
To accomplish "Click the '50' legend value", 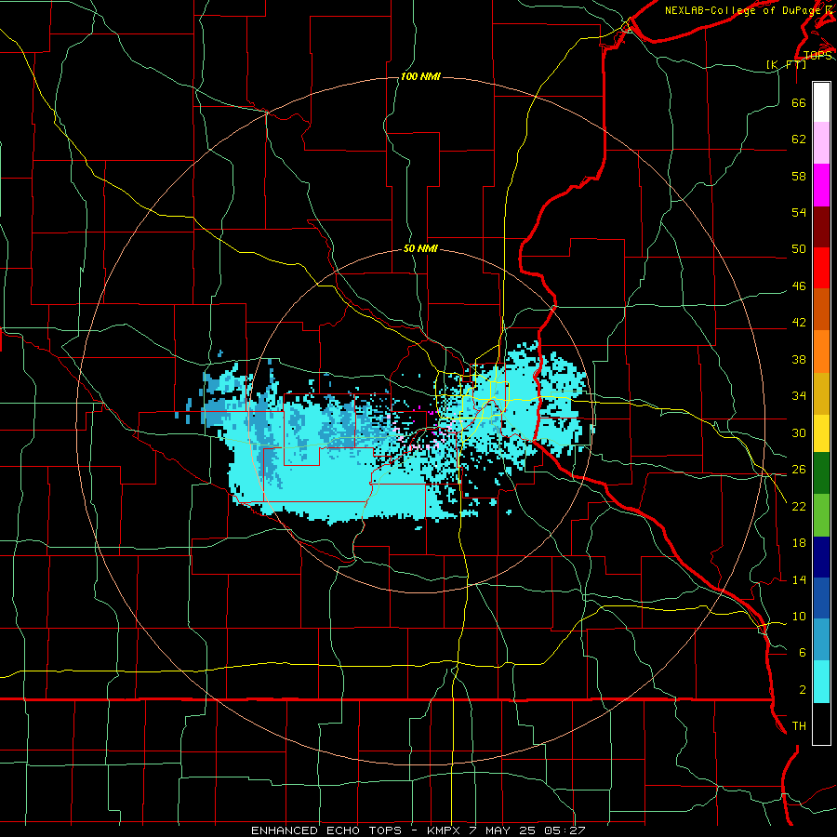I will [x=799, y=249].
